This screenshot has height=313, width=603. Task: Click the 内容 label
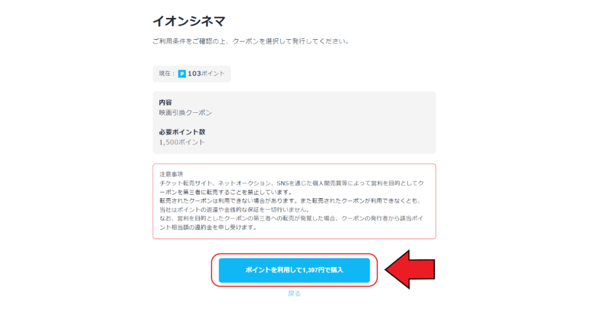(x=166, y=102)
